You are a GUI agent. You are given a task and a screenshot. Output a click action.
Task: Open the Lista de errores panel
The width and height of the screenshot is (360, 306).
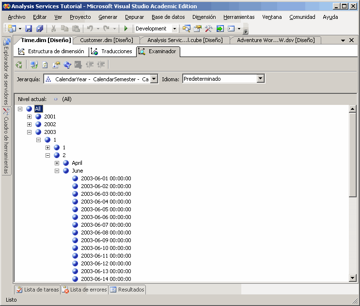point(84,290)
